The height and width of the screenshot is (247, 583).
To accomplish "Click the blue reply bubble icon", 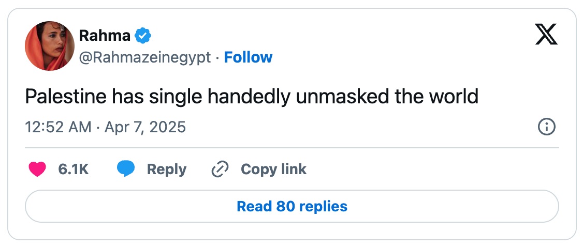I will (126, 169).
